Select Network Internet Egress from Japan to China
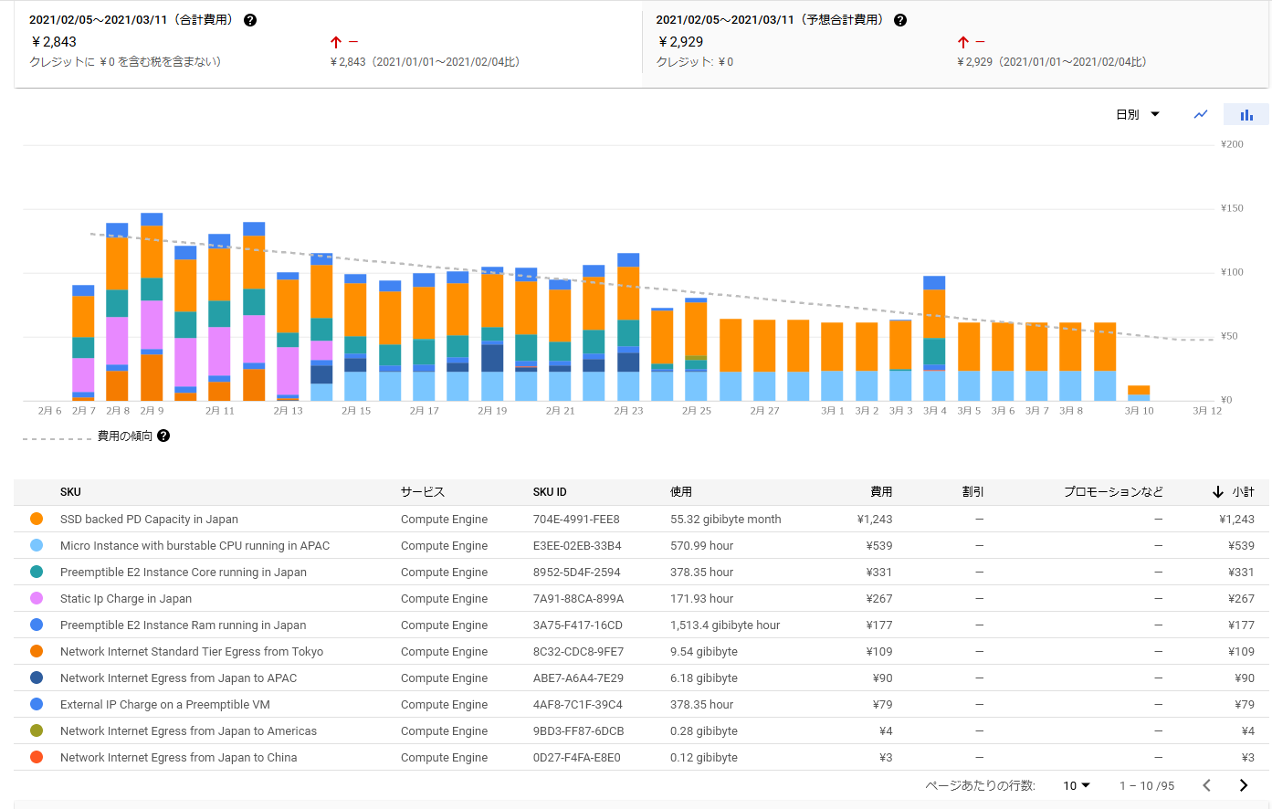1272x809 pixels. click(178, 757)
